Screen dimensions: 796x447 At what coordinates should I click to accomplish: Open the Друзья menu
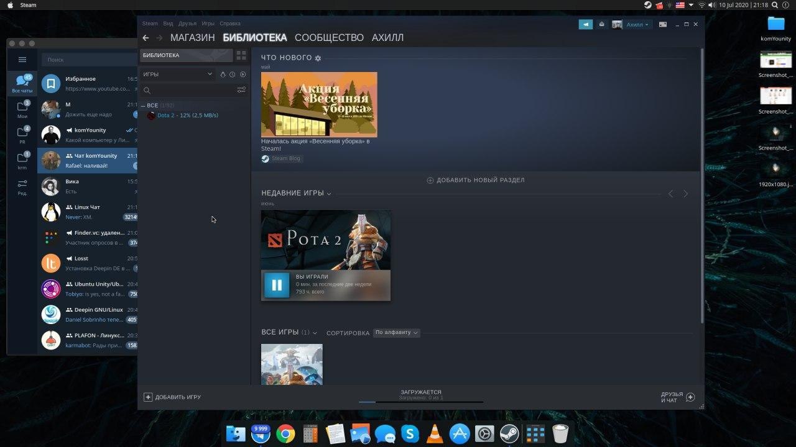187,24
